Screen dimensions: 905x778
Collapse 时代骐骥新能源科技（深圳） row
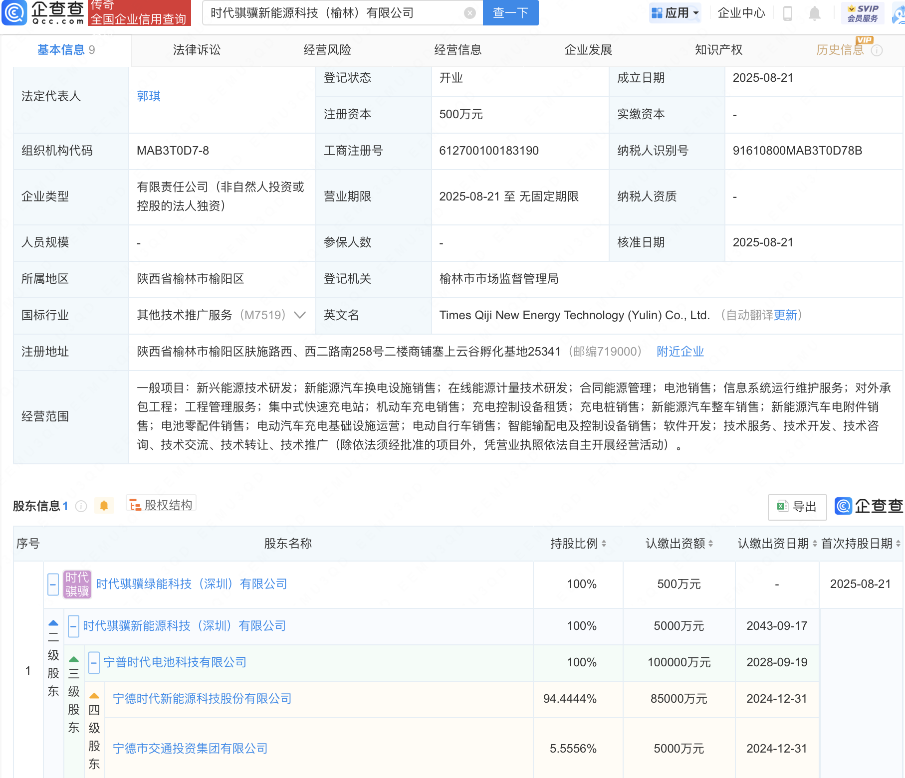(73, 626)
